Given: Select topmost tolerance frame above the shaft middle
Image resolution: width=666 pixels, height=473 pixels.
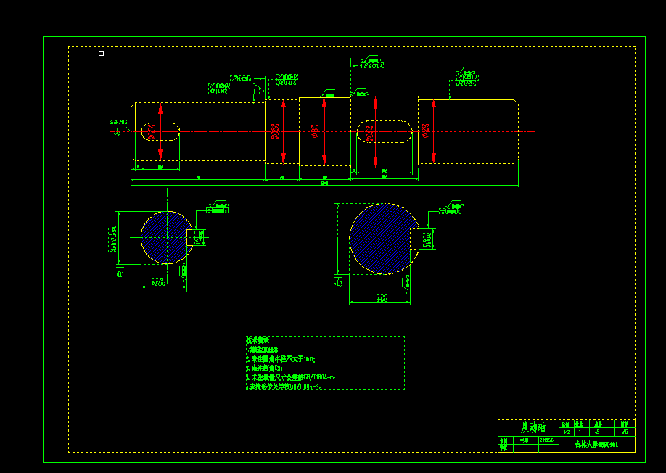Looking at the screenshot, I should (x=372, y=65).
